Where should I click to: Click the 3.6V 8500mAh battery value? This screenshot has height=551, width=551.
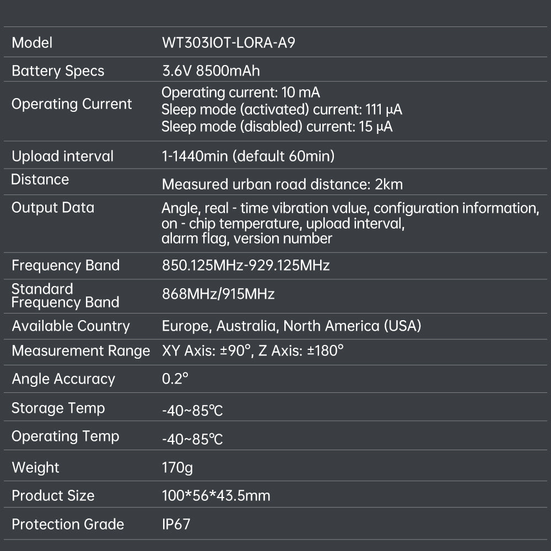coord(210,71)
